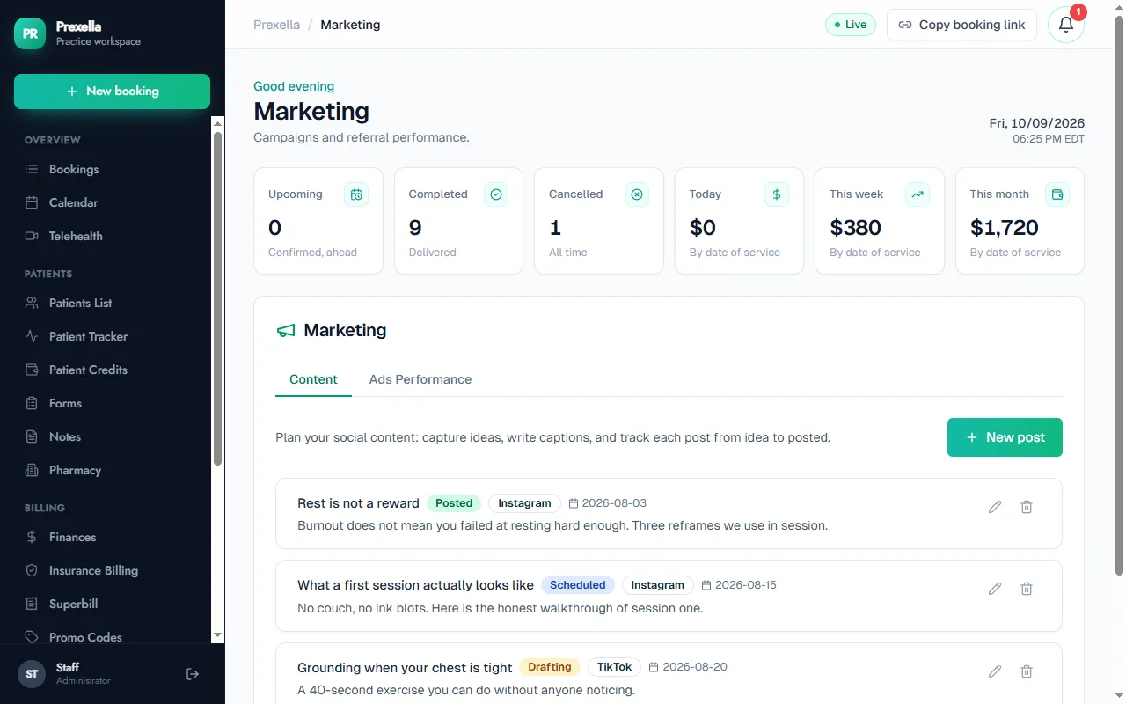The height and width of the screenshot is (704, 1126).
Task: Open Forms in the sidebar
Action: point(113,403)
